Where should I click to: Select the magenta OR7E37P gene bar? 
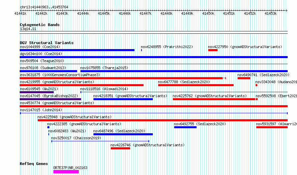(66, 172)
